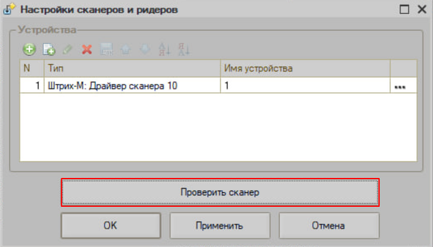Viewport: 433px width, 247px height.
Task: Click the device name cell containing 1
Action: 305,86
